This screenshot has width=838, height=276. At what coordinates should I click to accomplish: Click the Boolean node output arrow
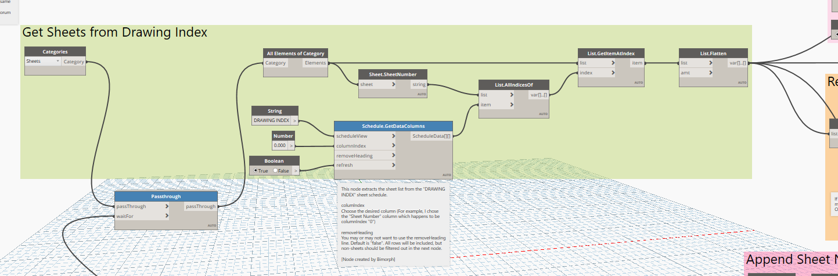pyautogui.click(x=296, y=171)
